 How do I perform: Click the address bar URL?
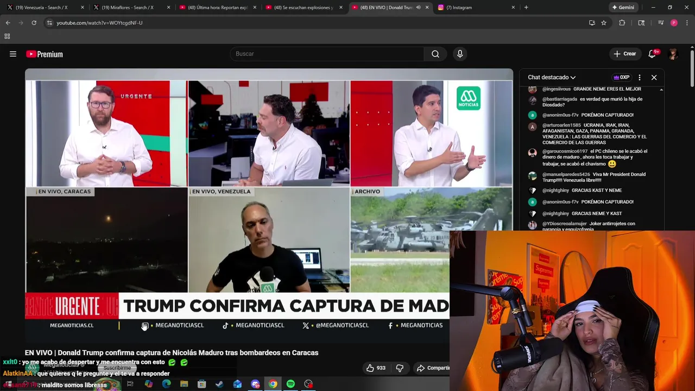pyautogui.click(x=99, y=23)
